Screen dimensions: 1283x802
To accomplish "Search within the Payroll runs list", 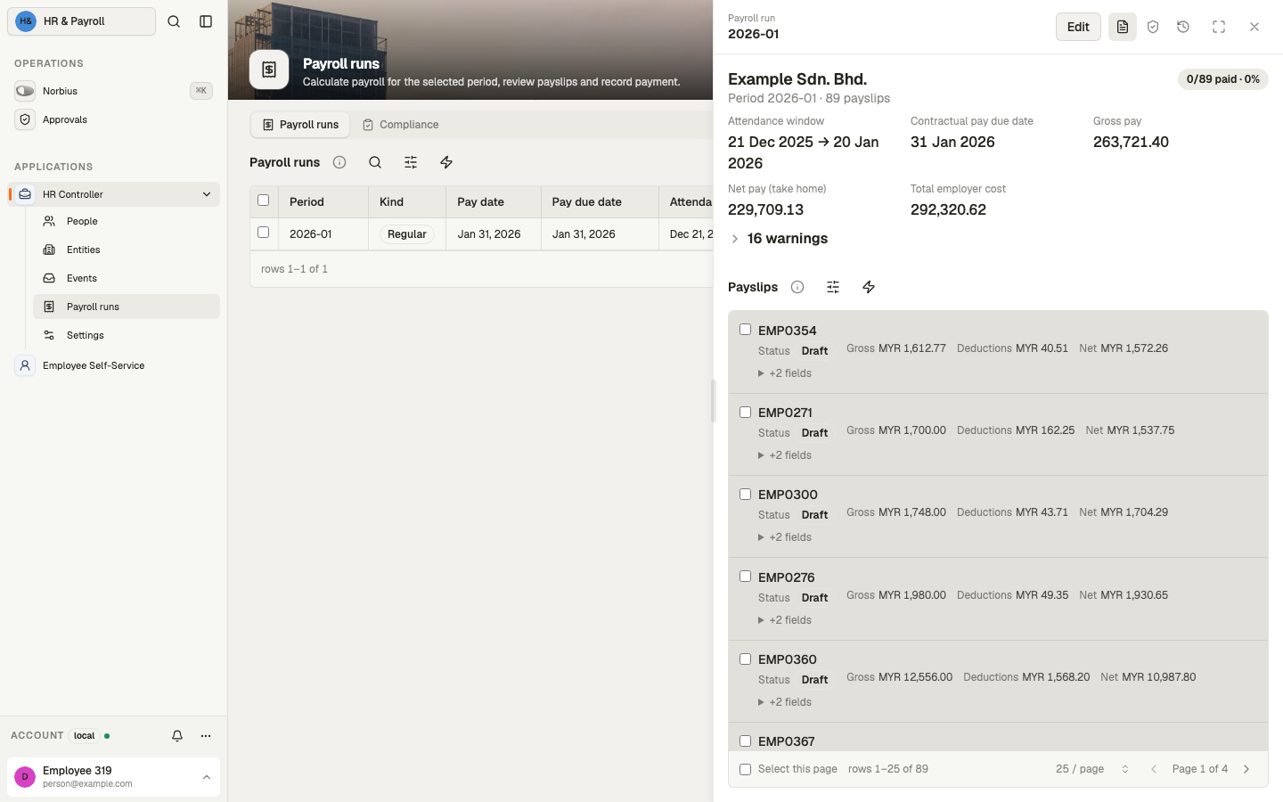I will pos(375,162).
